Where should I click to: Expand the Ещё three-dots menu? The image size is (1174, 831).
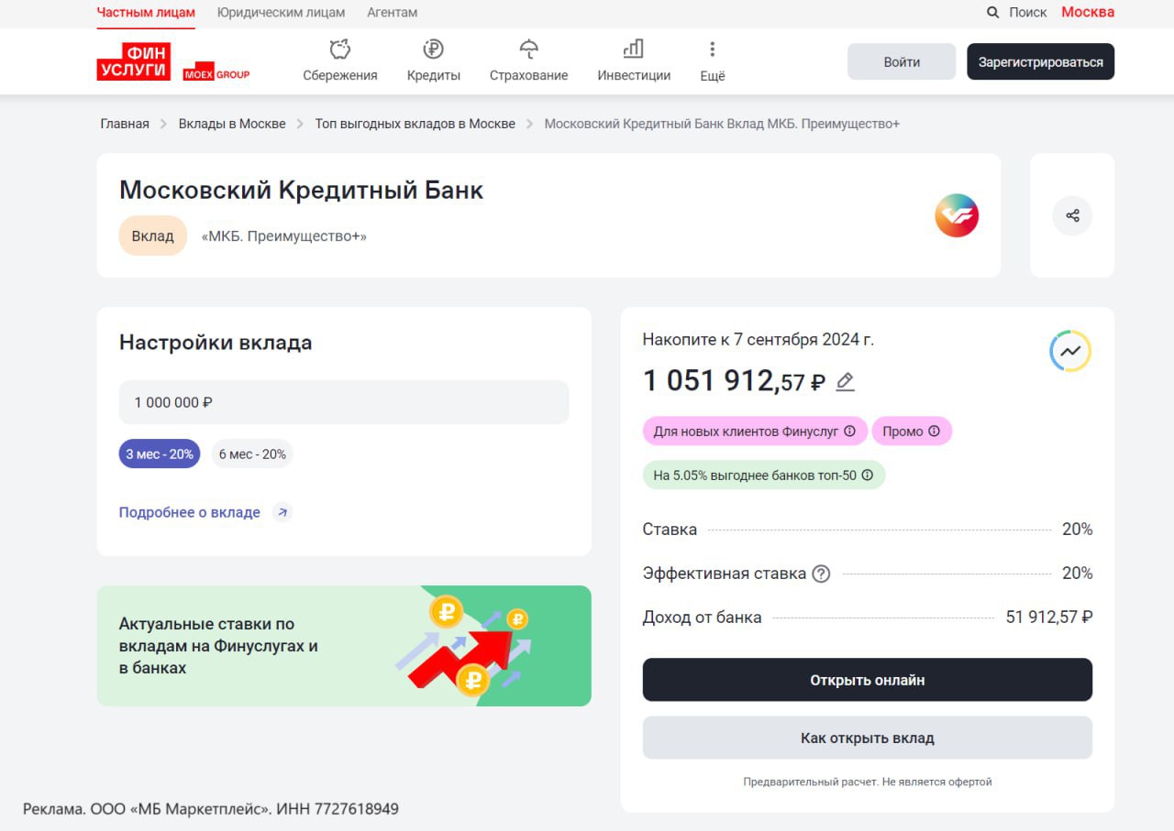coord(712,60)
